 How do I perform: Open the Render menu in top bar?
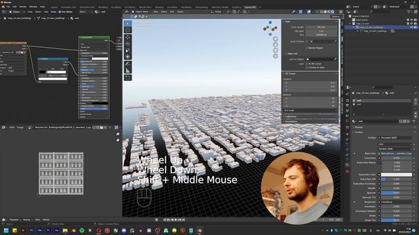point(23,7)
